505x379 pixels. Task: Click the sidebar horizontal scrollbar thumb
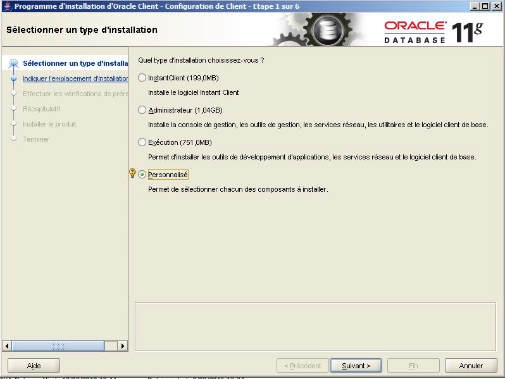tap(58, 346)
